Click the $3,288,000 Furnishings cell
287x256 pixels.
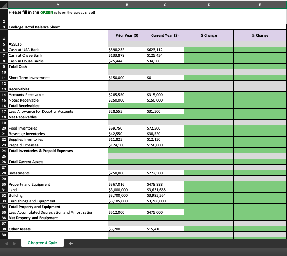[x=165, y=201]
